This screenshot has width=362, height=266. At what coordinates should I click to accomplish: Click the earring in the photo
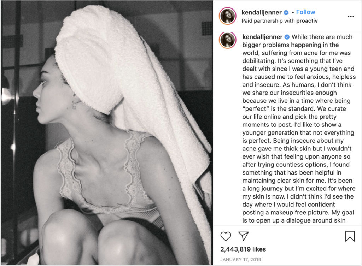point(74,105)
